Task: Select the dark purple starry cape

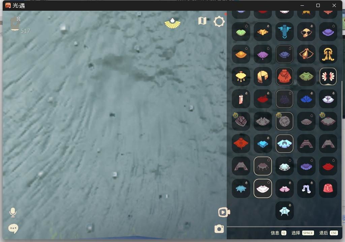Action: (284, 99)
